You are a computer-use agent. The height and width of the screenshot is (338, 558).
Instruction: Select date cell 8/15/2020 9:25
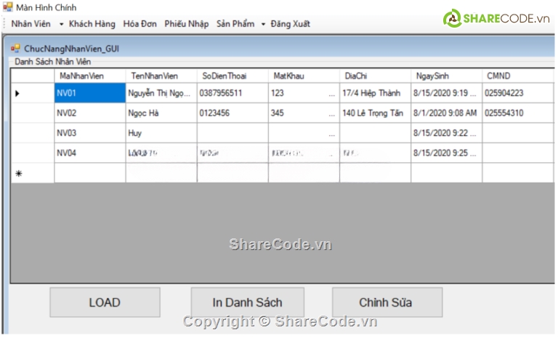pos(447,153)
